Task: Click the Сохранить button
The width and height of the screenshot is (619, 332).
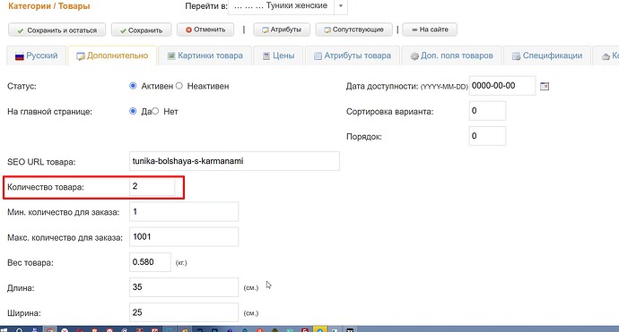Action: pos(142,30)
